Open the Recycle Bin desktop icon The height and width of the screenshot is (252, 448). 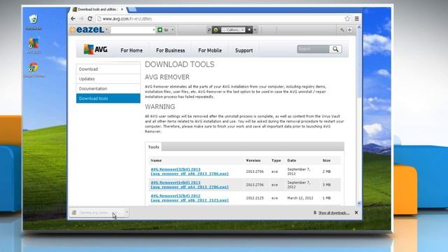(34, 22)
